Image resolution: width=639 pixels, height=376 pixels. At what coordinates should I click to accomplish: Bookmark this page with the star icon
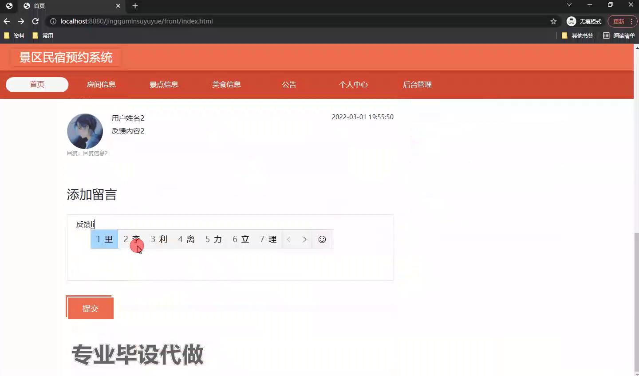553,21
